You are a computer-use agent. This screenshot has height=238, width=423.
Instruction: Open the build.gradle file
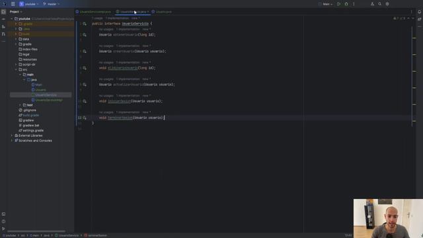[x=28, y=115]
